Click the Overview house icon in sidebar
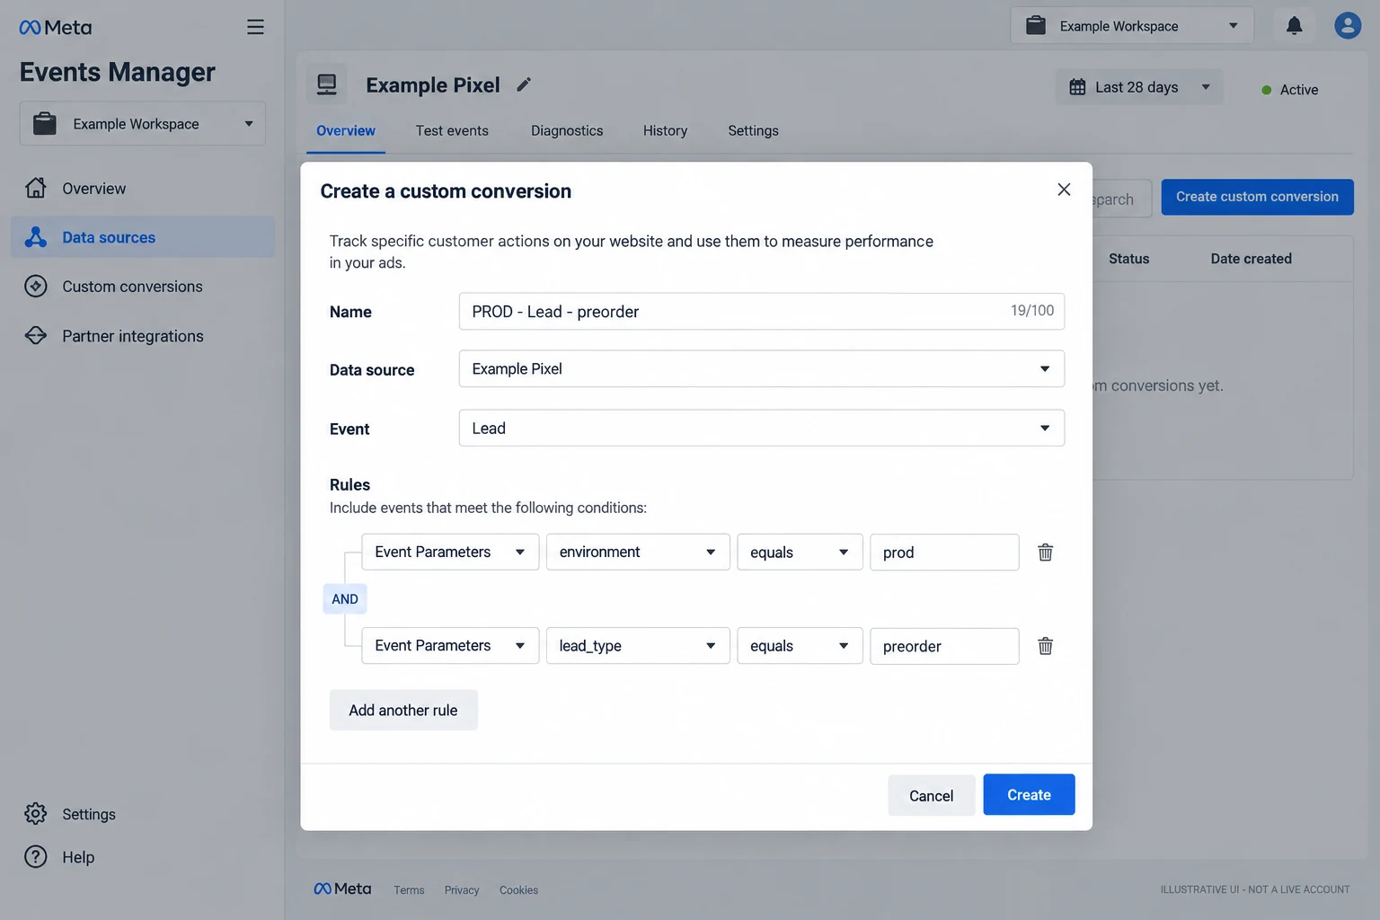The width and height of the screenshot is (1380, 920). (x=36, y=188)
